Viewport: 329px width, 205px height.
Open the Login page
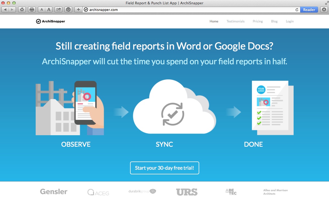coord(289,21)
